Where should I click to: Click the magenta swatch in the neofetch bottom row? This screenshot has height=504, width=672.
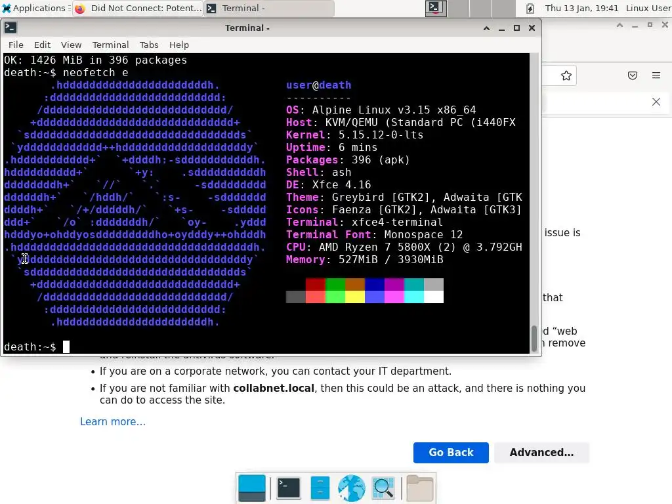pos(394,297)
